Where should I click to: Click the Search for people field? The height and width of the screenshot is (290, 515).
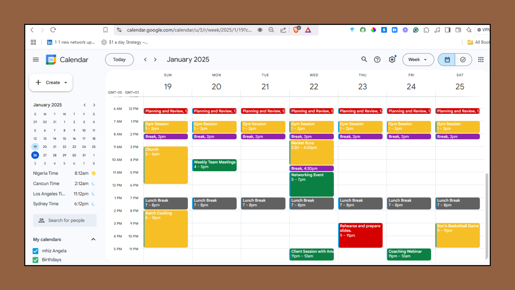point(65,220)
